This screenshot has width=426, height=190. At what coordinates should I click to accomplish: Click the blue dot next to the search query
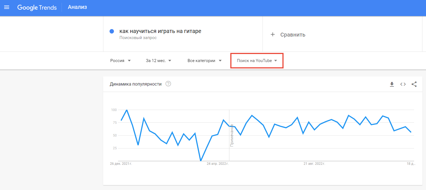pyautogui.click(x=112, y=31)
